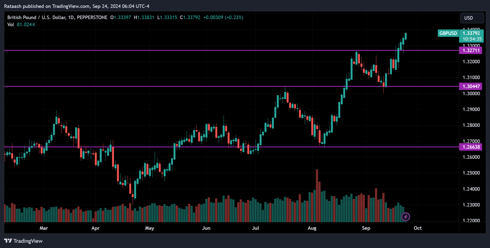Select the 1.30447 horizontal line price label
The width and height of the screenshot is (490, 248).
click(x=471, y=86)
